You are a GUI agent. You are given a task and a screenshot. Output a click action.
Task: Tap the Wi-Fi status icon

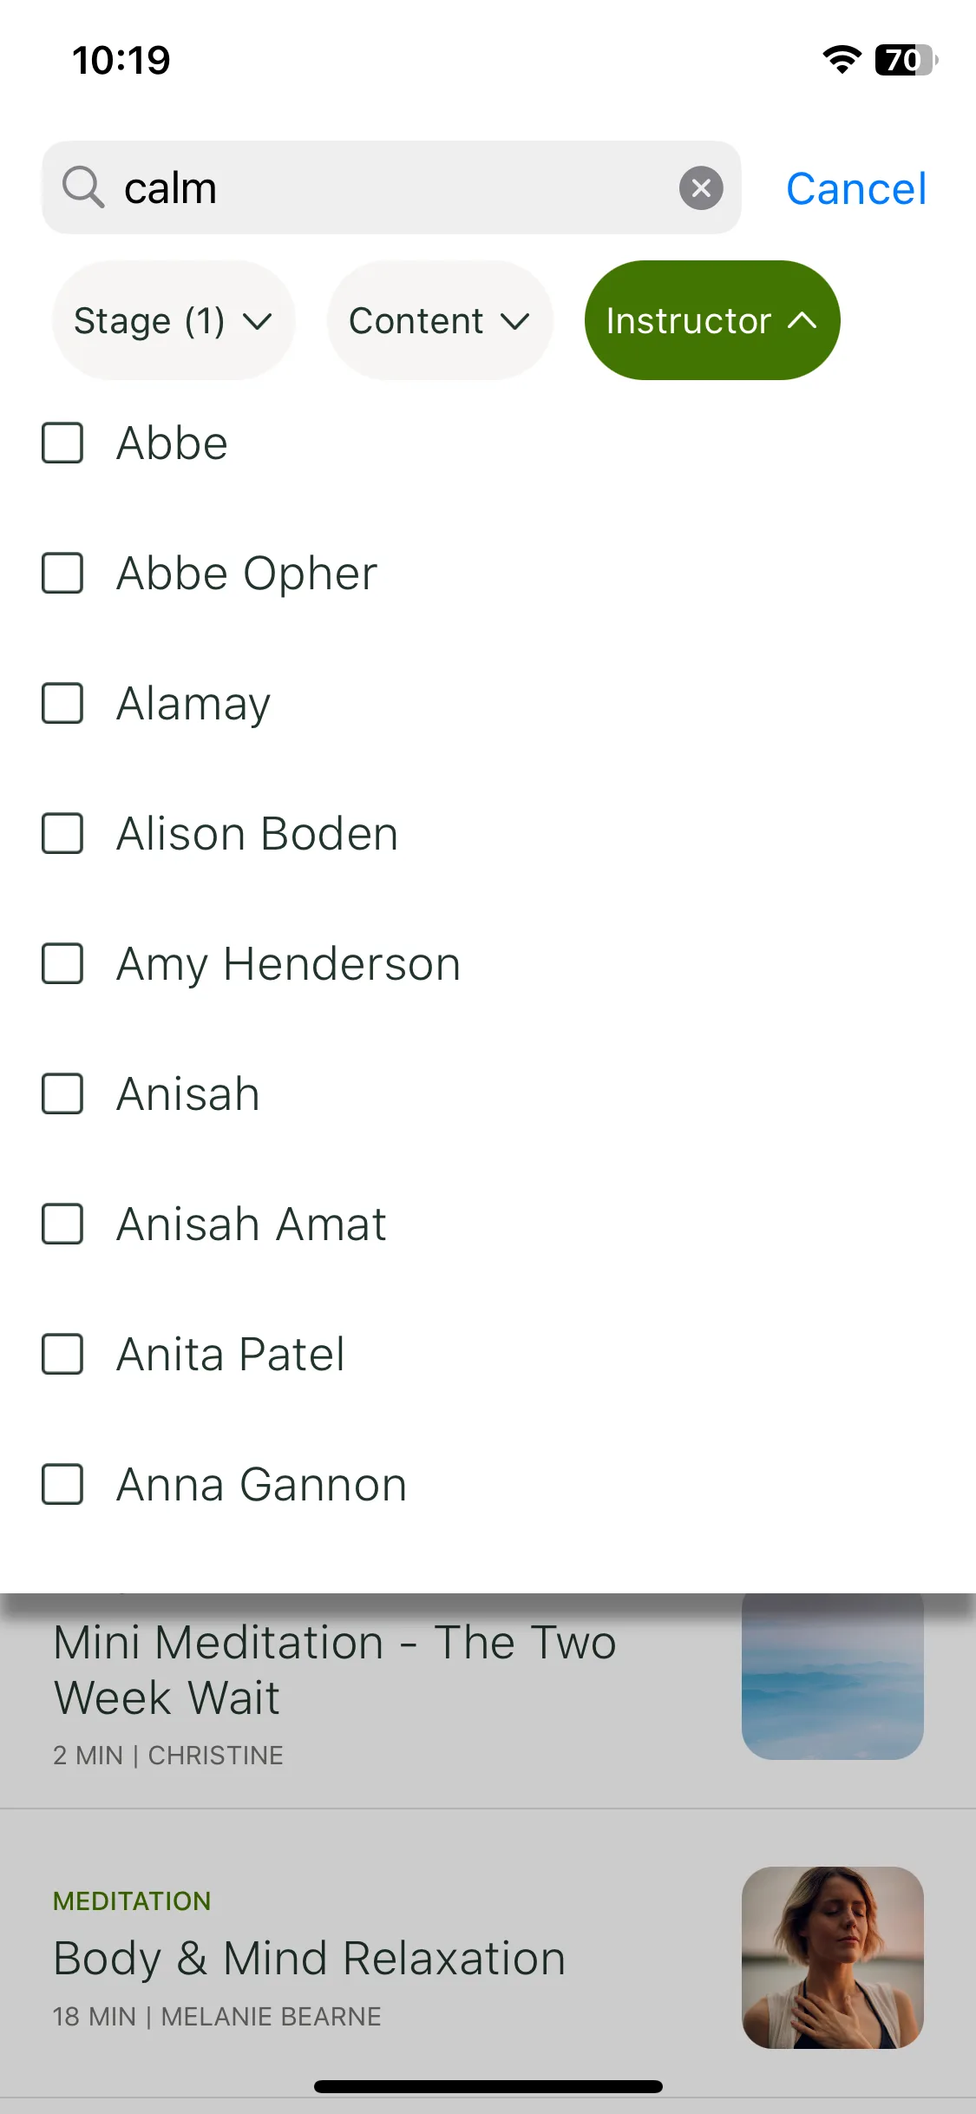[x=842, y=60]
